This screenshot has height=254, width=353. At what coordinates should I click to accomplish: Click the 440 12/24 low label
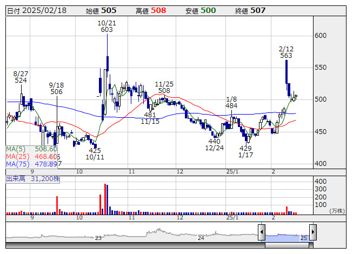coord(214,144)
